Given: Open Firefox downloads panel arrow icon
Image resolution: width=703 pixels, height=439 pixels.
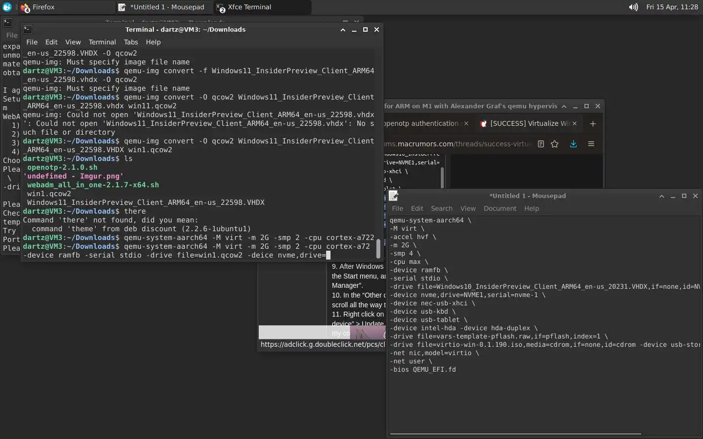Looking at the screenshot, I should click(573, 144).
